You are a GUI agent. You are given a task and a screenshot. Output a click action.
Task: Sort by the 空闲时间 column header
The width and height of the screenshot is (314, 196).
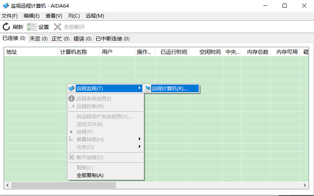pos(206,52)
